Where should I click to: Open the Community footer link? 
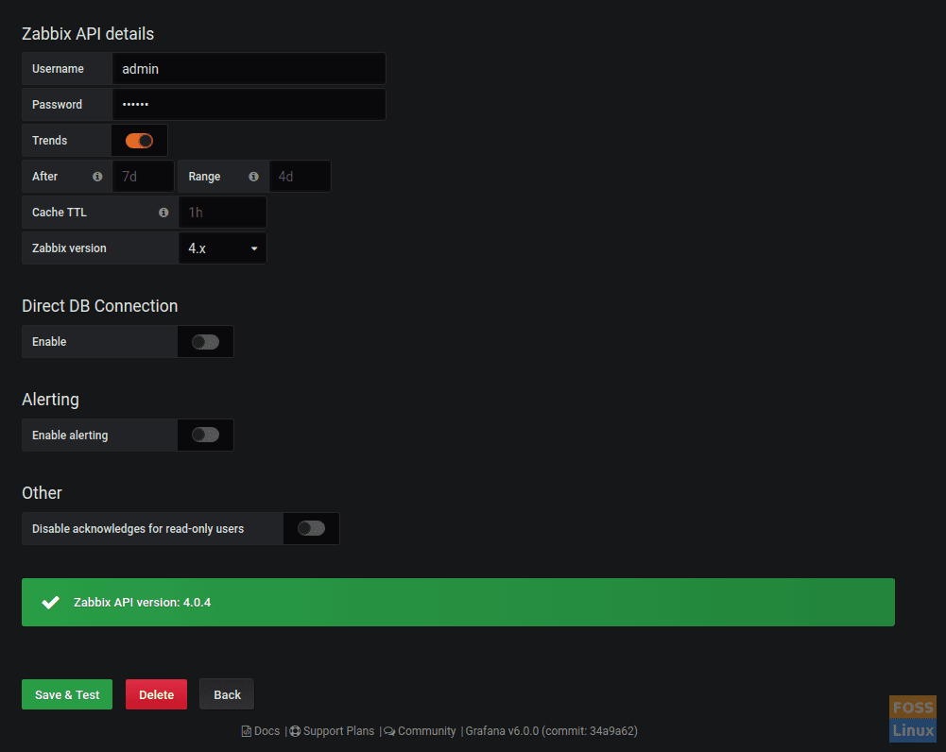coord(420,731)
